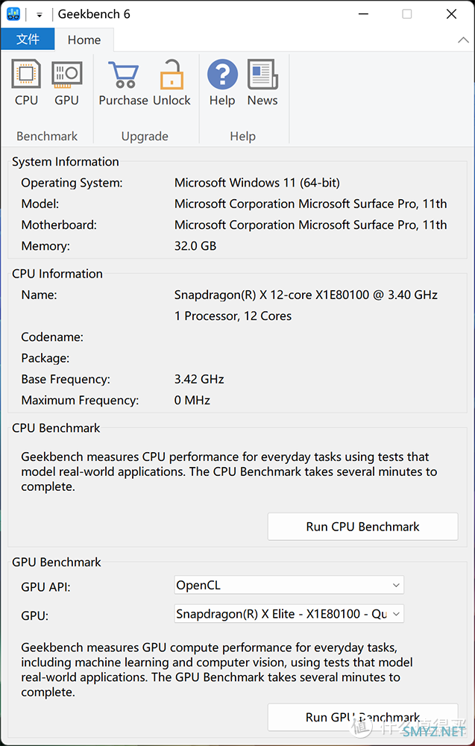Minimize the Geekbench 6 window
Viewport: 475px width, 746px height.
364,14
